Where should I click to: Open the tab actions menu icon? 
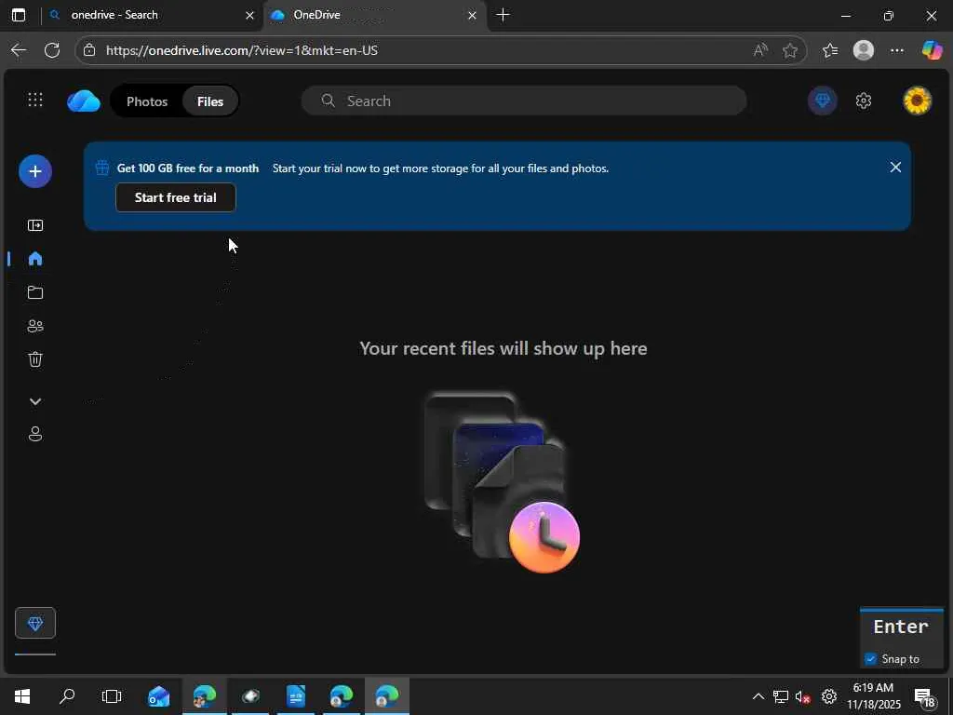(x=19, y=15)
